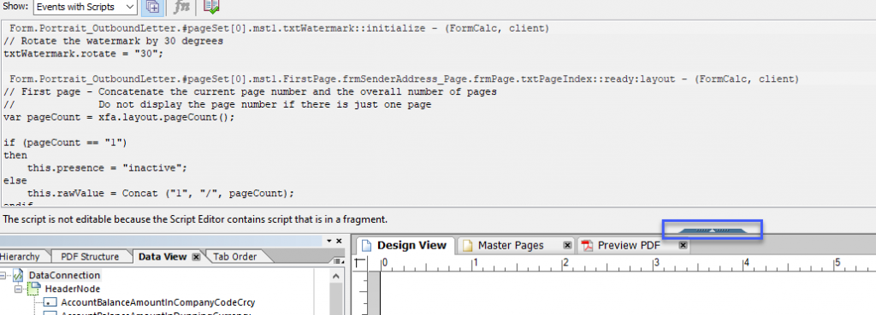The height and width of the screenshot is (315, 876).
Task: Close the Master Pages tab
Action: (x=567, y=245)
